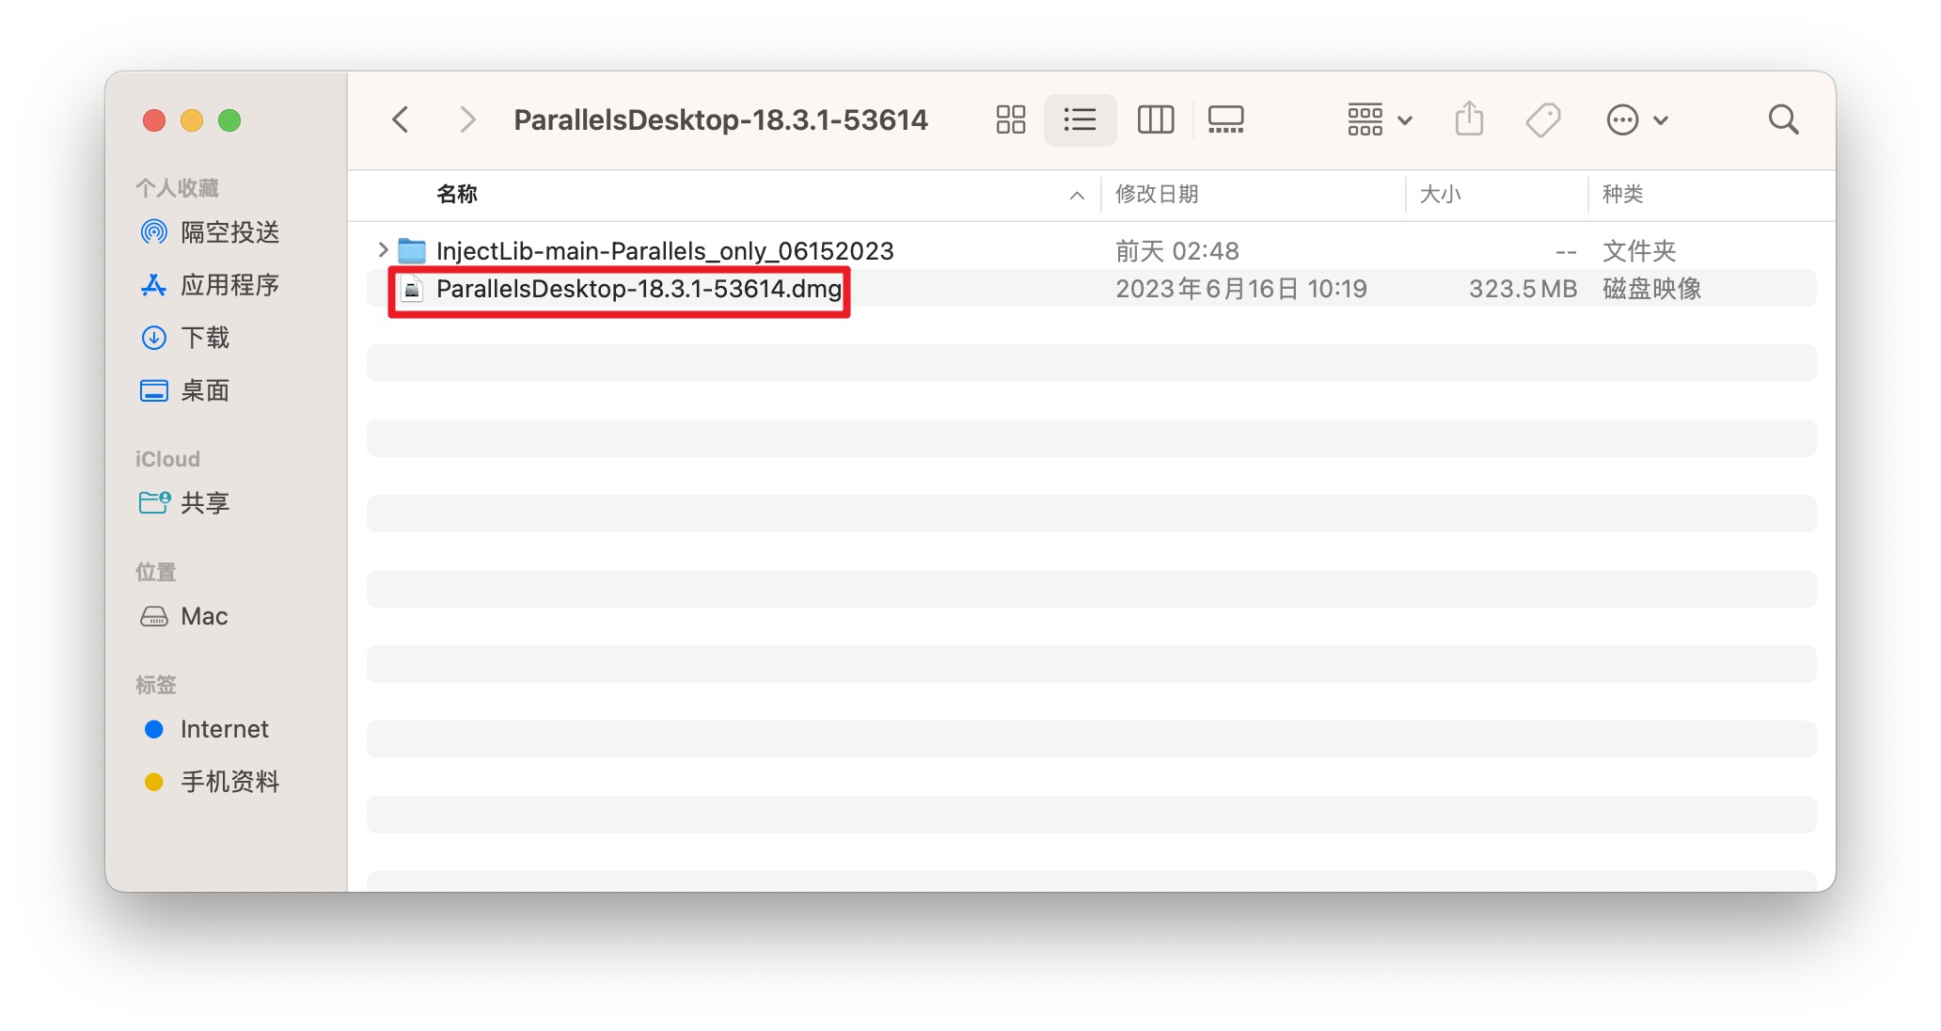The width and height of the screenshot is (1941, 1031).
Task: Open the more actions ellipsis dropdown
Action: pos(1636,119)
